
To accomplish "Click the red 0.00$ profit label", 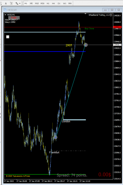I will pos(105,175).
